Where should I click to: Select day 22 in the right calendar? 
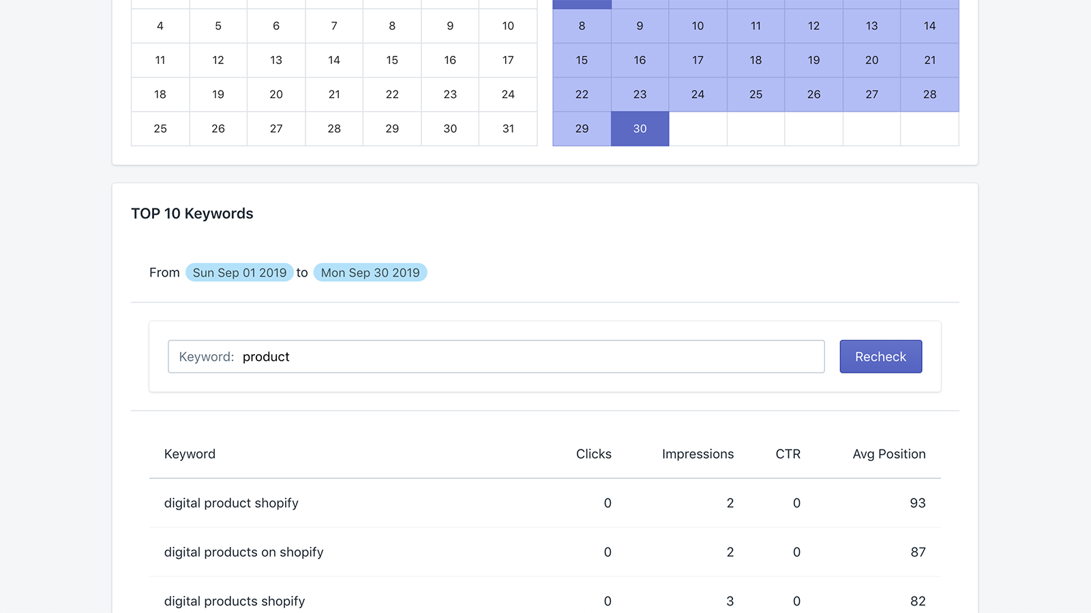tap(581, 94)
